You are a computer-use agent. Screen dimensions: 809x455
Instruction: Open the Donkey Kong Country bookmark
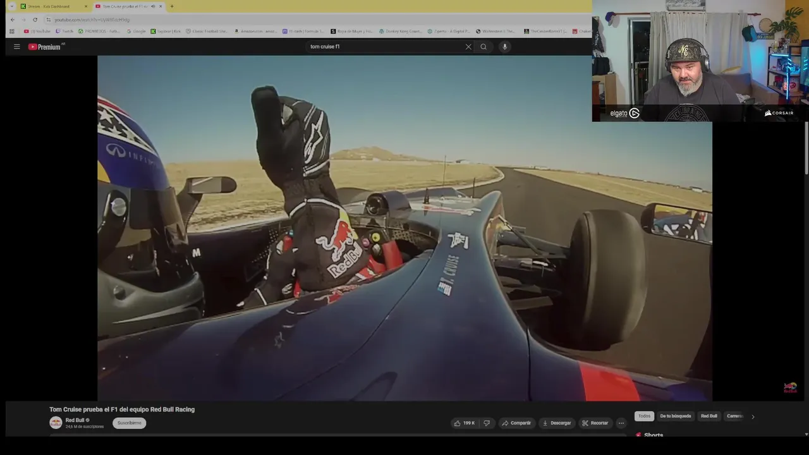pyautogui.click(x=401, y=31)
